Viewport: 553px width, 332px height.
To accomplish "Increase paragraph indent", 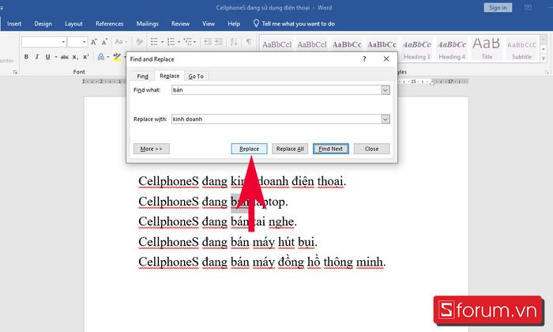I will pos(219,42).
